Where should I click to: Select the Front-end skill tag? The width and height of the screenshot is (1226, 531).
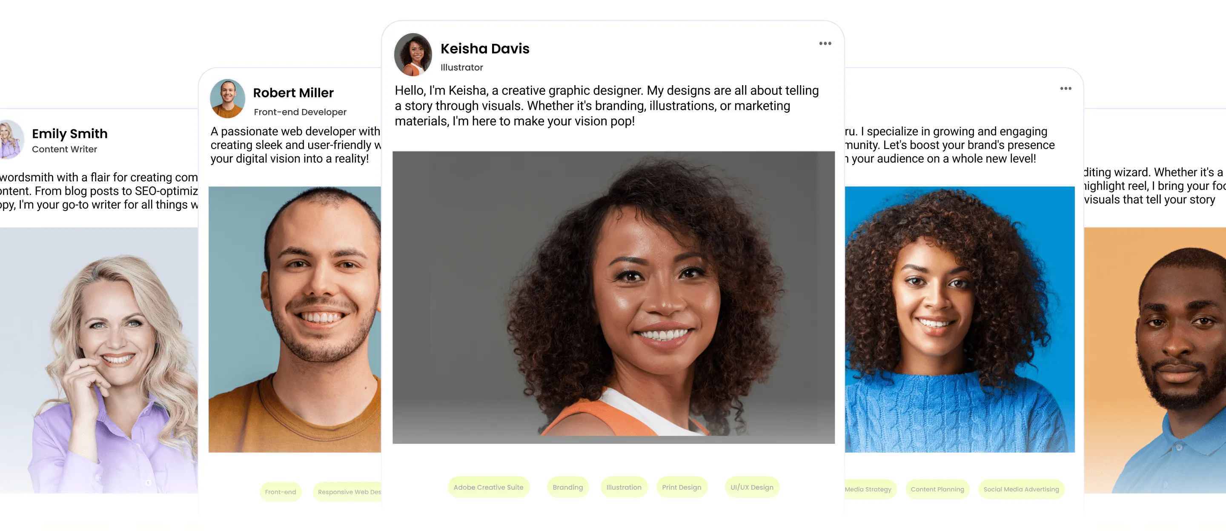click(281, 492)
